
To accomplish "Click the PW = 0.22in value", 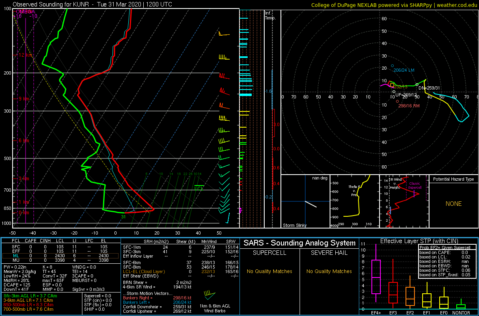I will pyautogui.click(x=15, y=266).
